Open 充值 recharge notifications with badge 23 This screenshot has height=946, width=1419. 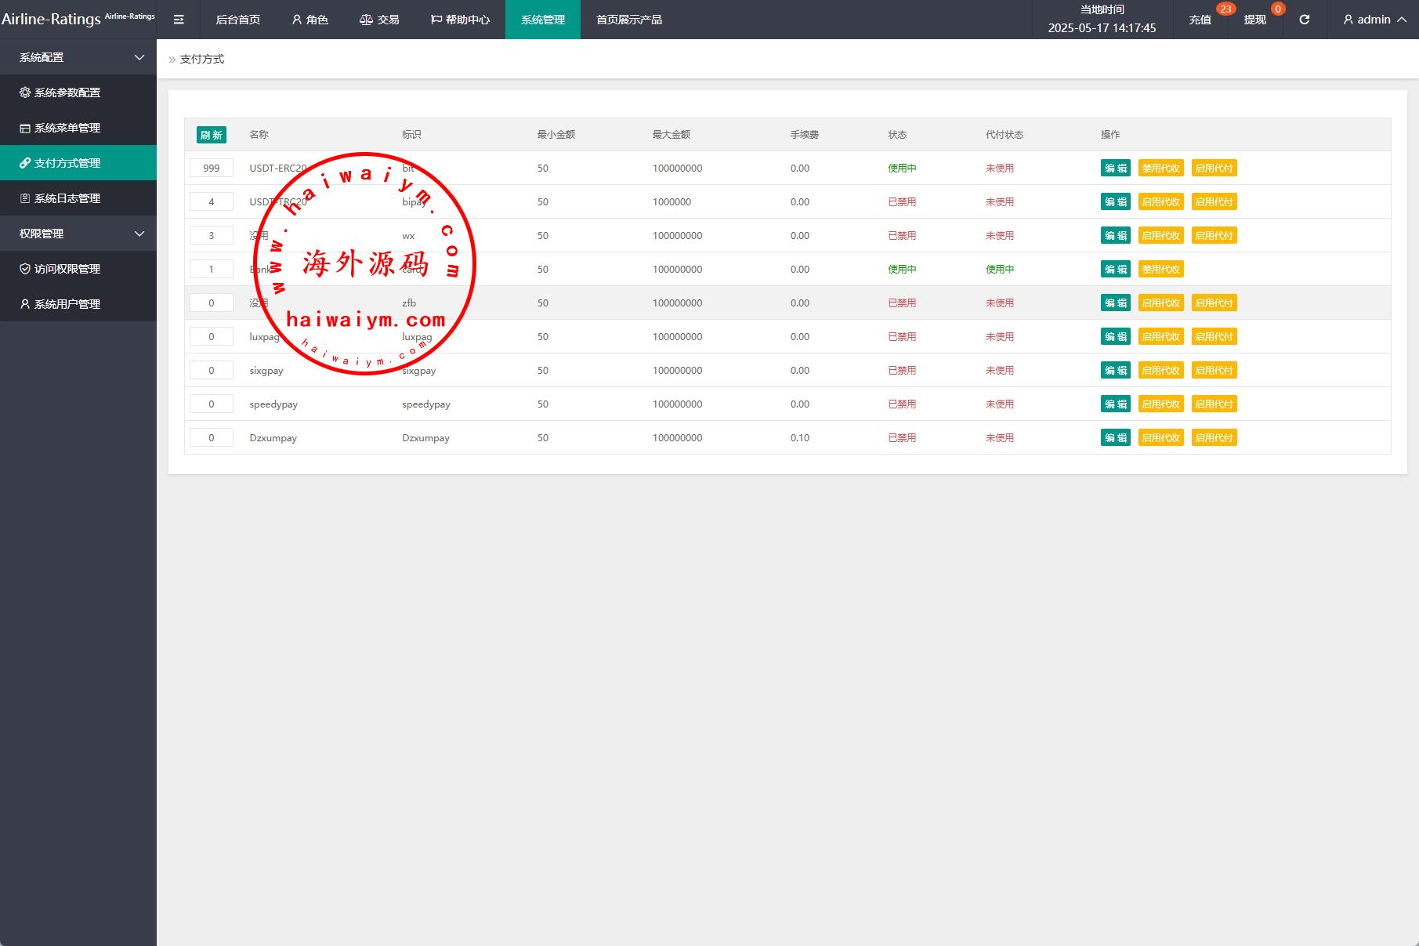click(1200, 20)
